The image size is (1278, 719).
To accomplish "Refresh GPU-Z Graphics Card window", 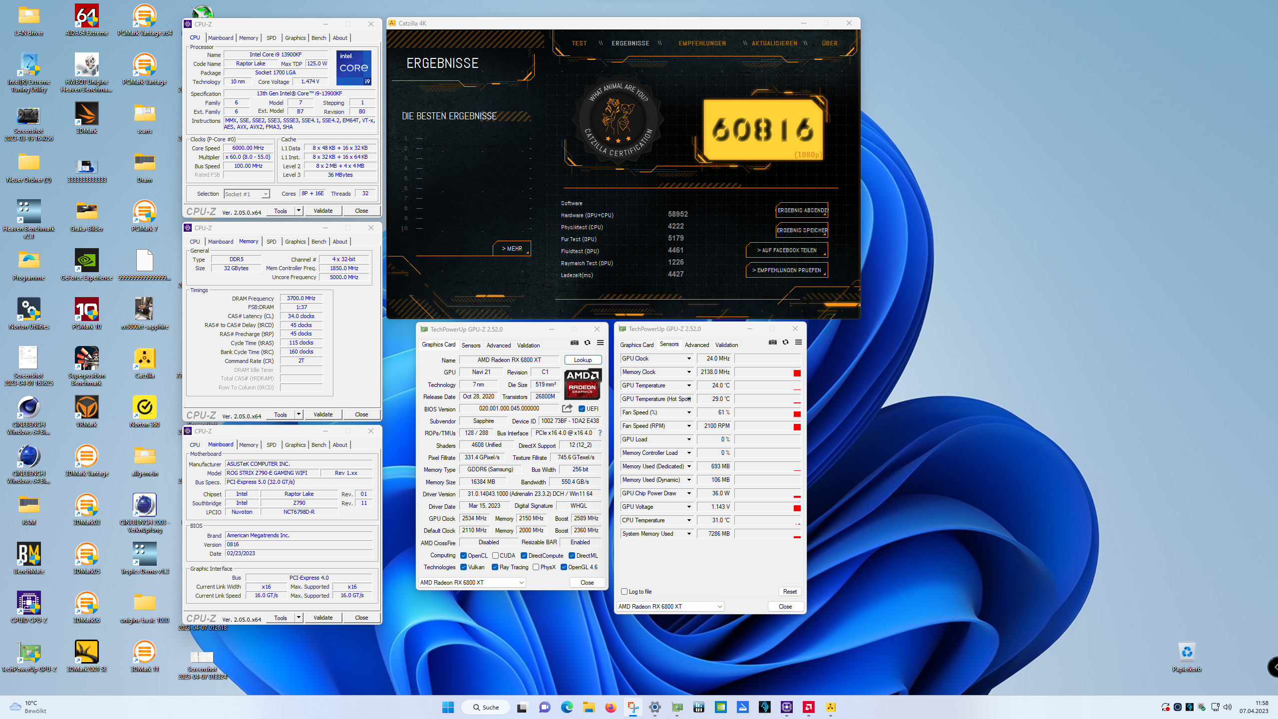I will pyautogui.click(x=588, y=343).
